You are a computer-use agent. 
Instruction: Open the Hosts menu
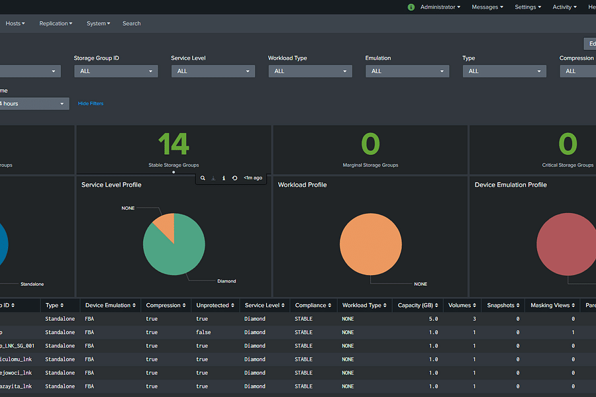(x=14, y=23)
